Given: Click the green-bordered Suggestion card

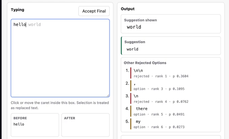Looking at the screenshot, I should click(171, 46).
